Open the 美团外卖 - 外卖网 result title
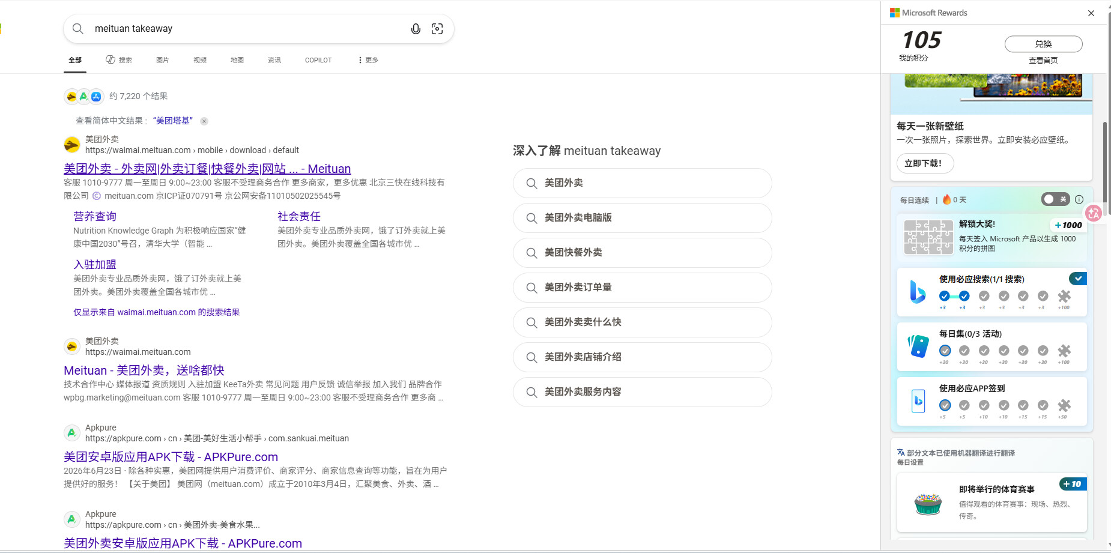Screen dimensions: 1111x553 [207, 169]
